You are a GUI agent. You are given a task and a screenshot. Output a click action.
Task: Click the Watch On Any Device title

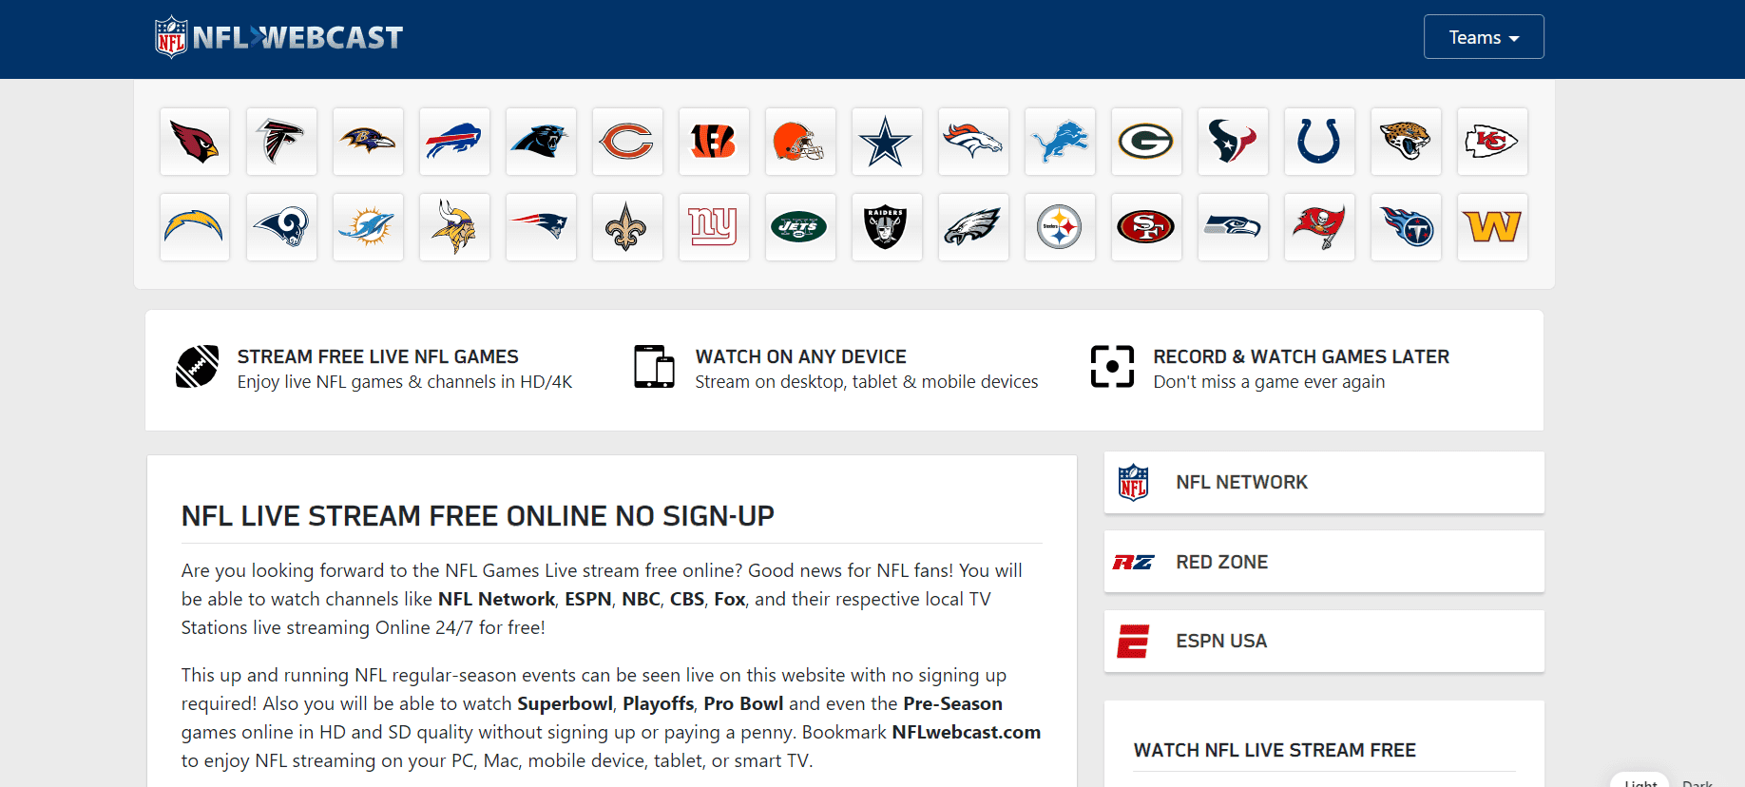tap(801, 356)
